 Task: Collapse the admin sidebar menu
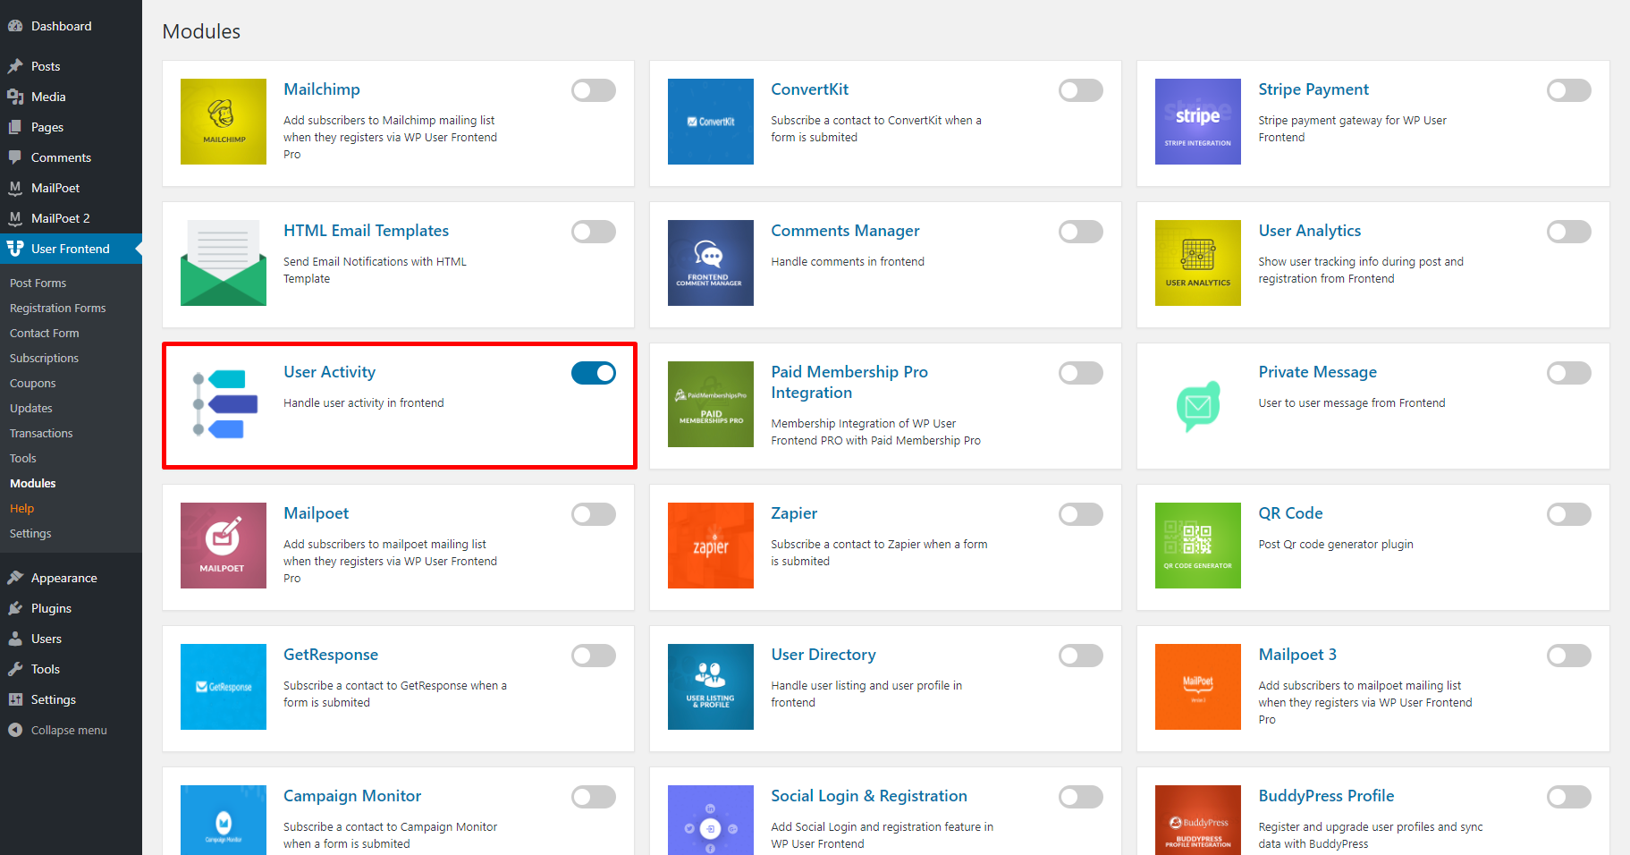[x=71, y=730]
